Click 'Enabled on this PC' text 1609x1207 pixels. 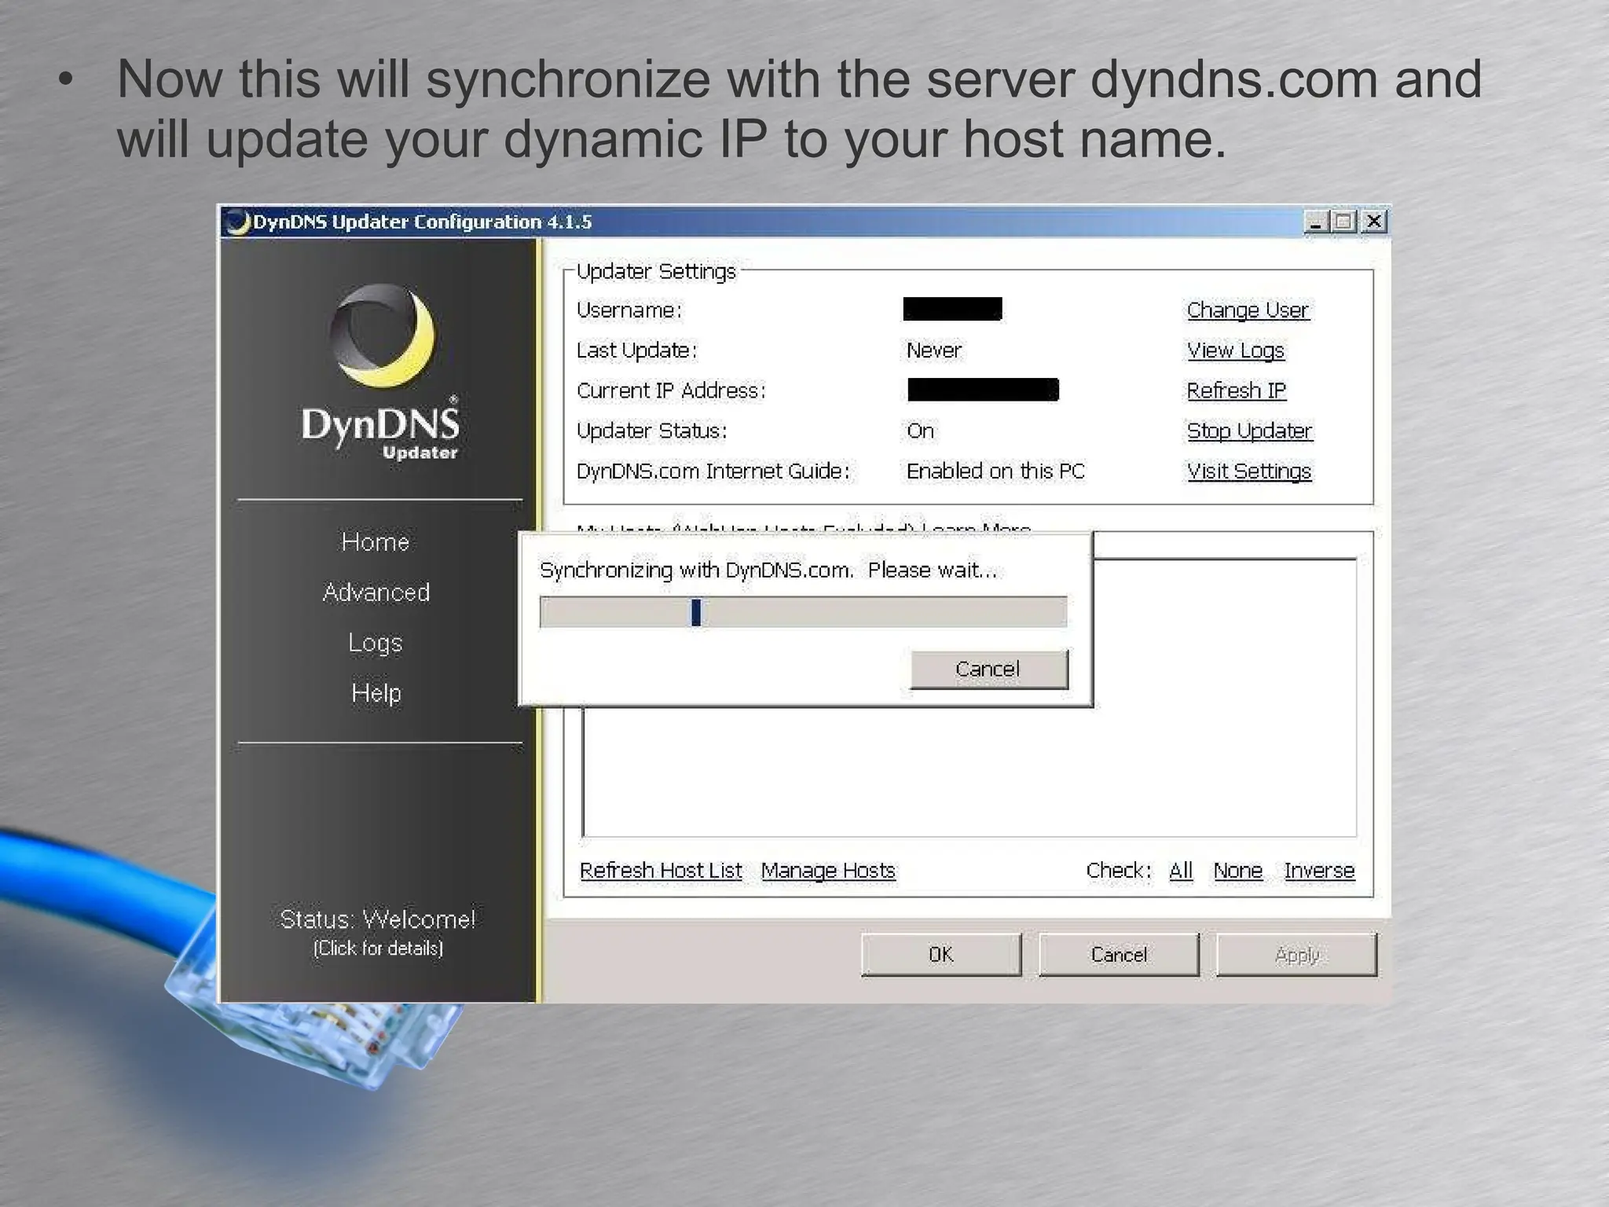point(995,471)
